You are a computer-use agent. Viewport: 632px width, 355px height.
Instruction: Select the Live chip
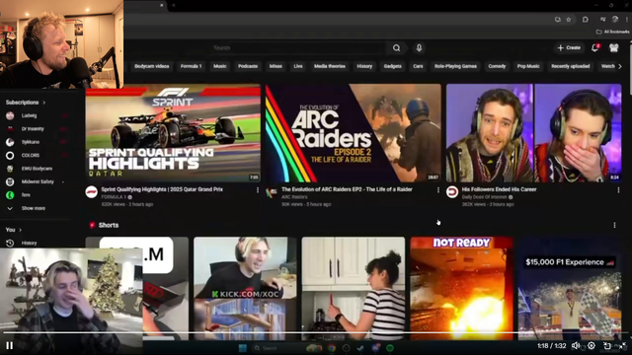(298, 66)
